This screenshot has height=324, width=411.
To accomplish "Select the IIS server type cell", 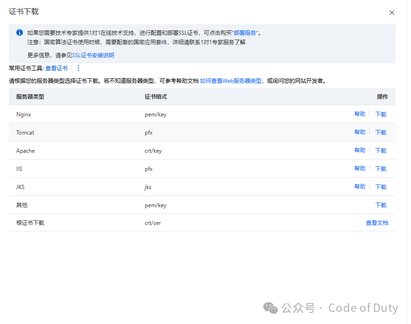I will pos(19,169).
